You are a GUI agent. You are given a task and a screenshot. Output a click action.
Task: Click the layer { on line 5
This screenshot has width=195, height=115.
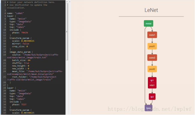tap(11, 16)
